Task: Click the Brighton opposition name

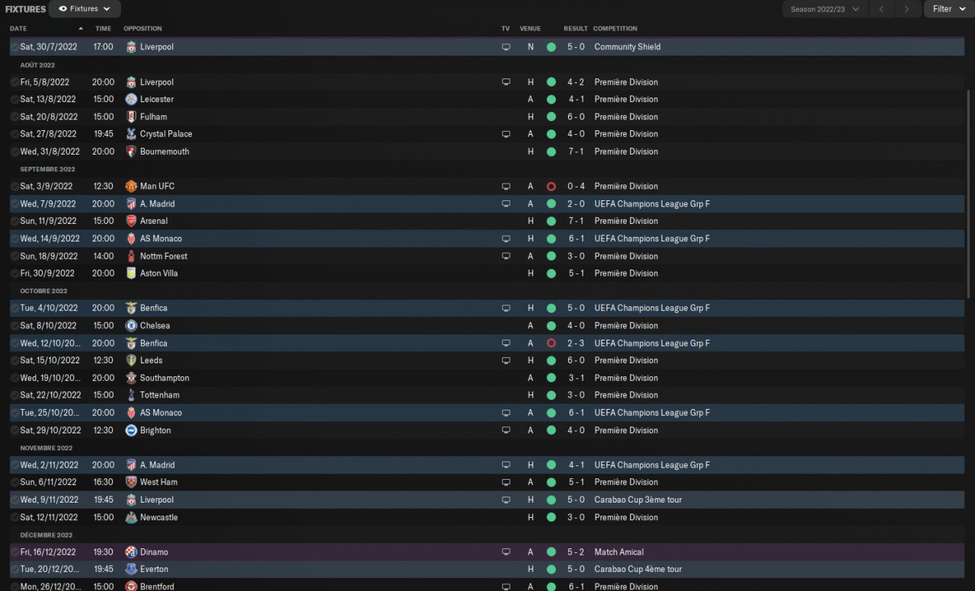Action: click(155, 430)
